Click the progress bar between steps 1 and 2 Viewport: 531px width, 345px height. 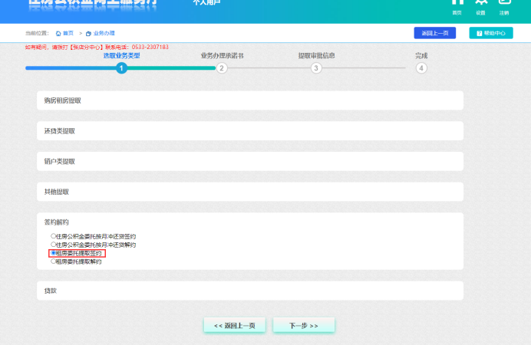172,68
